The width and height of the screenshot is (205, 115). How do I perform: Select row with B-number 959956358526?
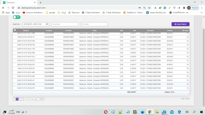101,84
